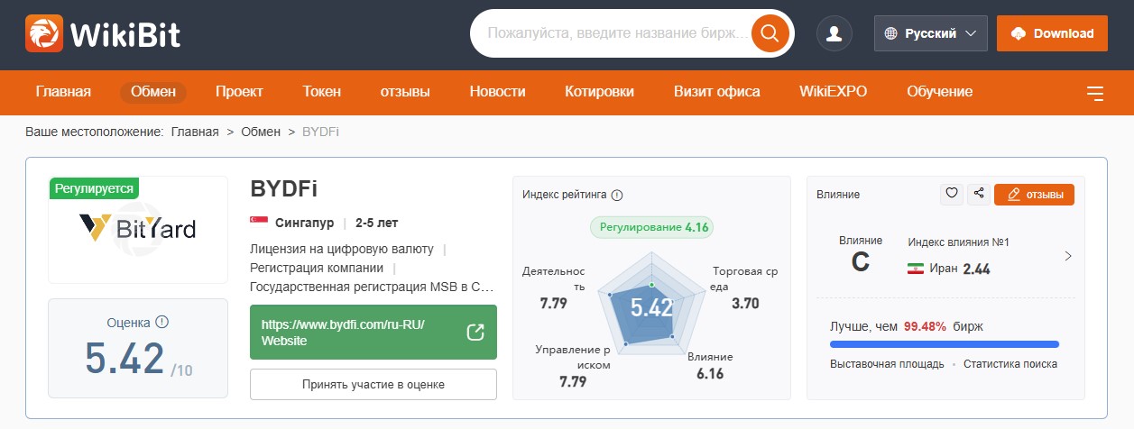Expand the influence index chevron arrow

1068,256
